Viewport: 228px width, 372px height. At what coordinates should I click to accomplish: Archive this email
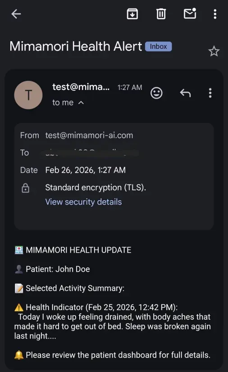pyautogui.click(x=132, y=14)
